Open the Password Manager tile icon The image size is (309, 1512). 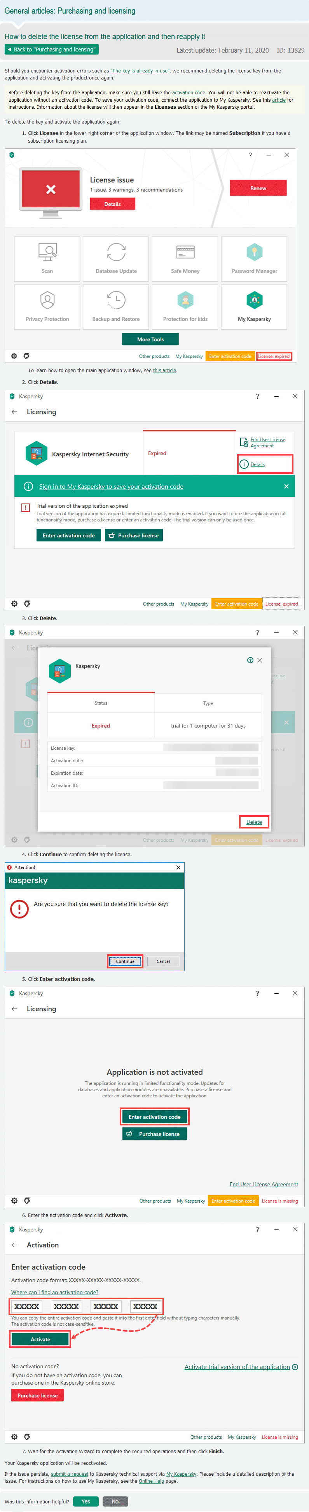tap(254, 253)
